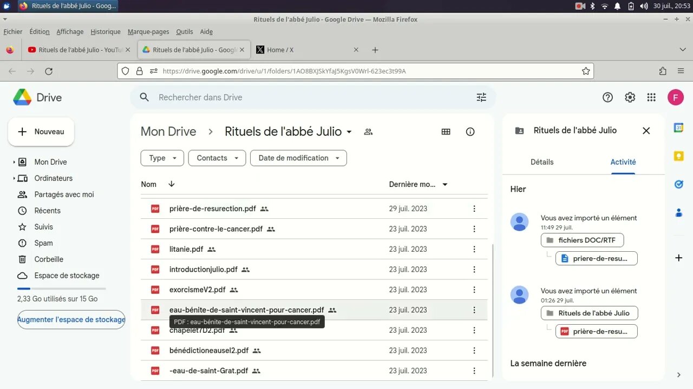Click Augmenter l'espace de stockage button
Screen dimensions: 693x389
pyautogui.click(x=71, y=320)
